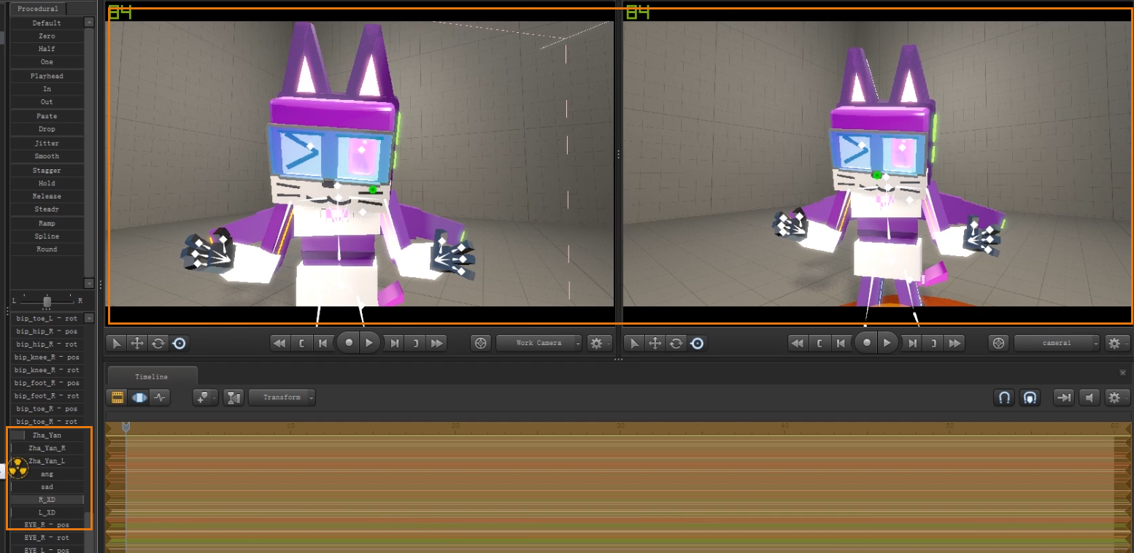This screenshot has height=553, width=1134.
Task: Click the Paste preset button
Action: coord(47,116)
